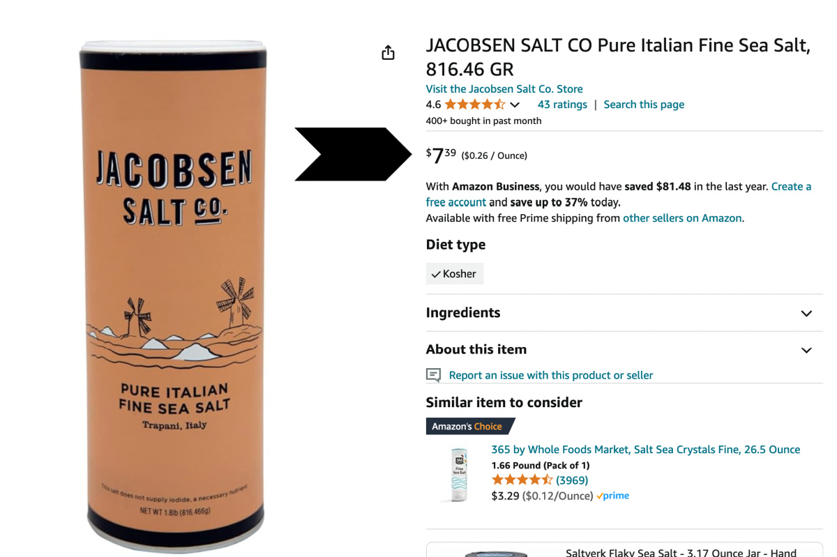Image resolution: width=837 pixels, height=557 pixels.
Task: Open the Jacobsen Salt Co. Store page
Action: [504, 89]
